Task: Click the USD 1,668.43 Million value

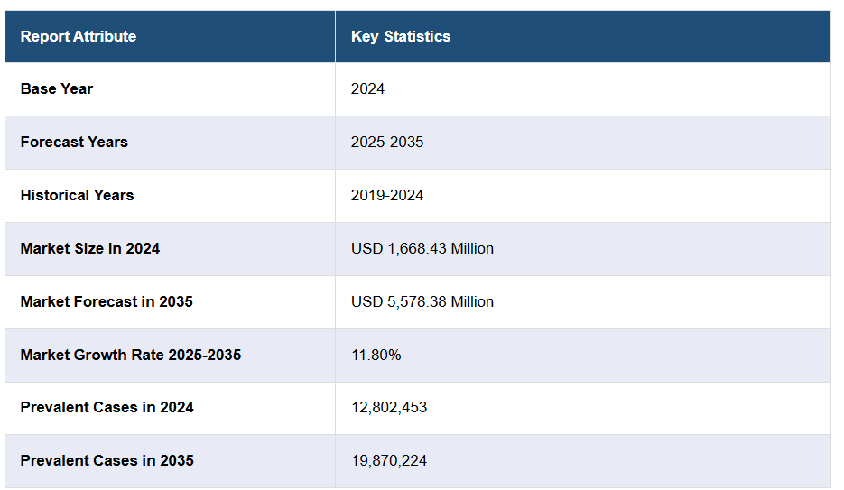Action: tap(422, 248)
